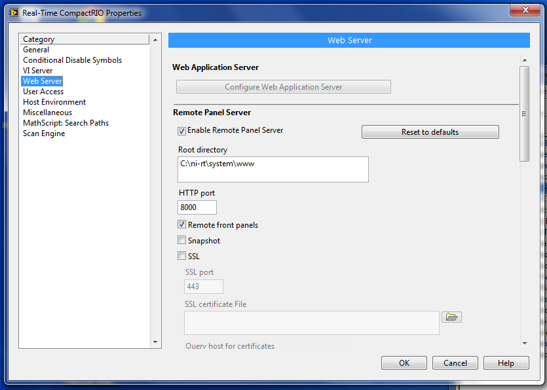Image resolution: width=547 pixels, height=390 pixels.
Task: Click settings pane scroll up arrow
Action: click(525, 60)
